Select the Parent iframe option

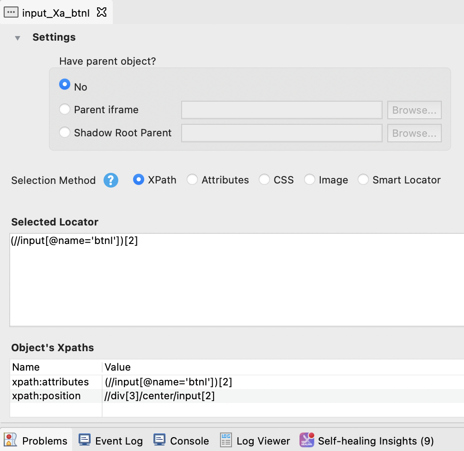pyautogui.click(x=65, y=109)
